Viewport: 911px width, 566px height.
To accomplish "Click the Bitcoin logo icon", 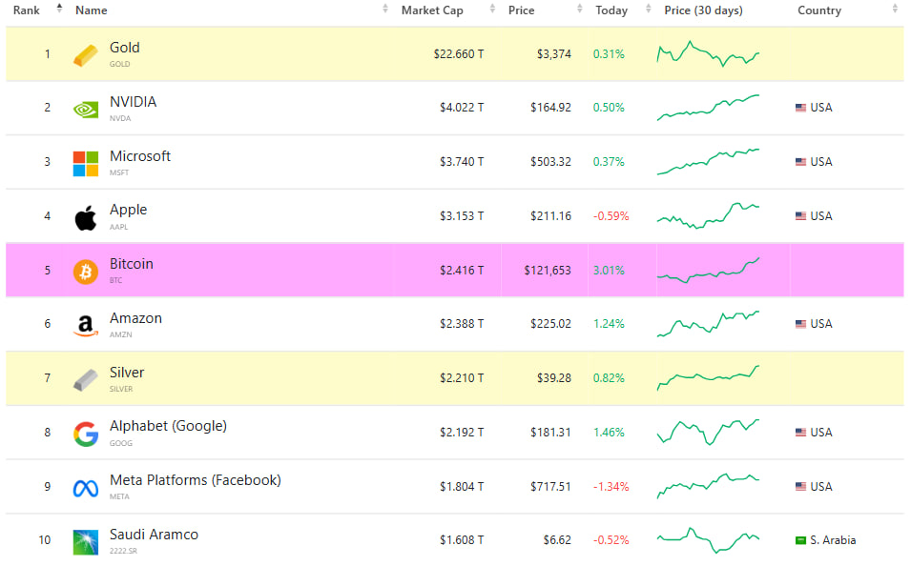I will (x=85, y=272).
